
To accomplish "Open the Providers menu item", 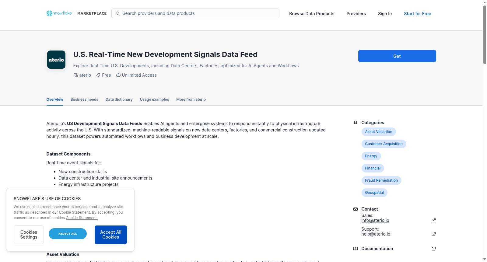I will point(356,14).
